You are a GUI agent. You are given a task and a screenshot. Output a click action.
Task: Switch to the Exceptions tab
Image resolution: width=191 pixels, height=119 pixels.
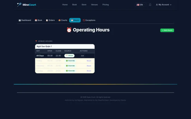(x=89, y=20)
